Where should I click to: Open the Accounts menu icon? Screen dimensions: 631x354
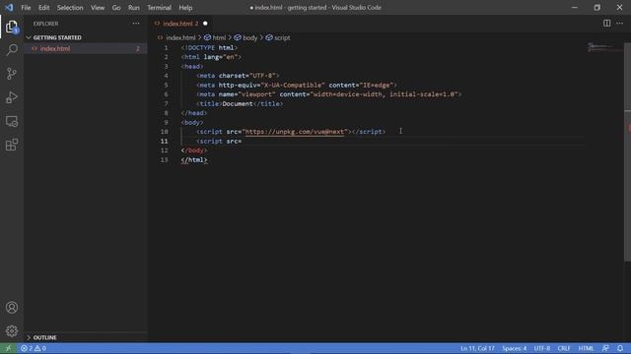12,308
